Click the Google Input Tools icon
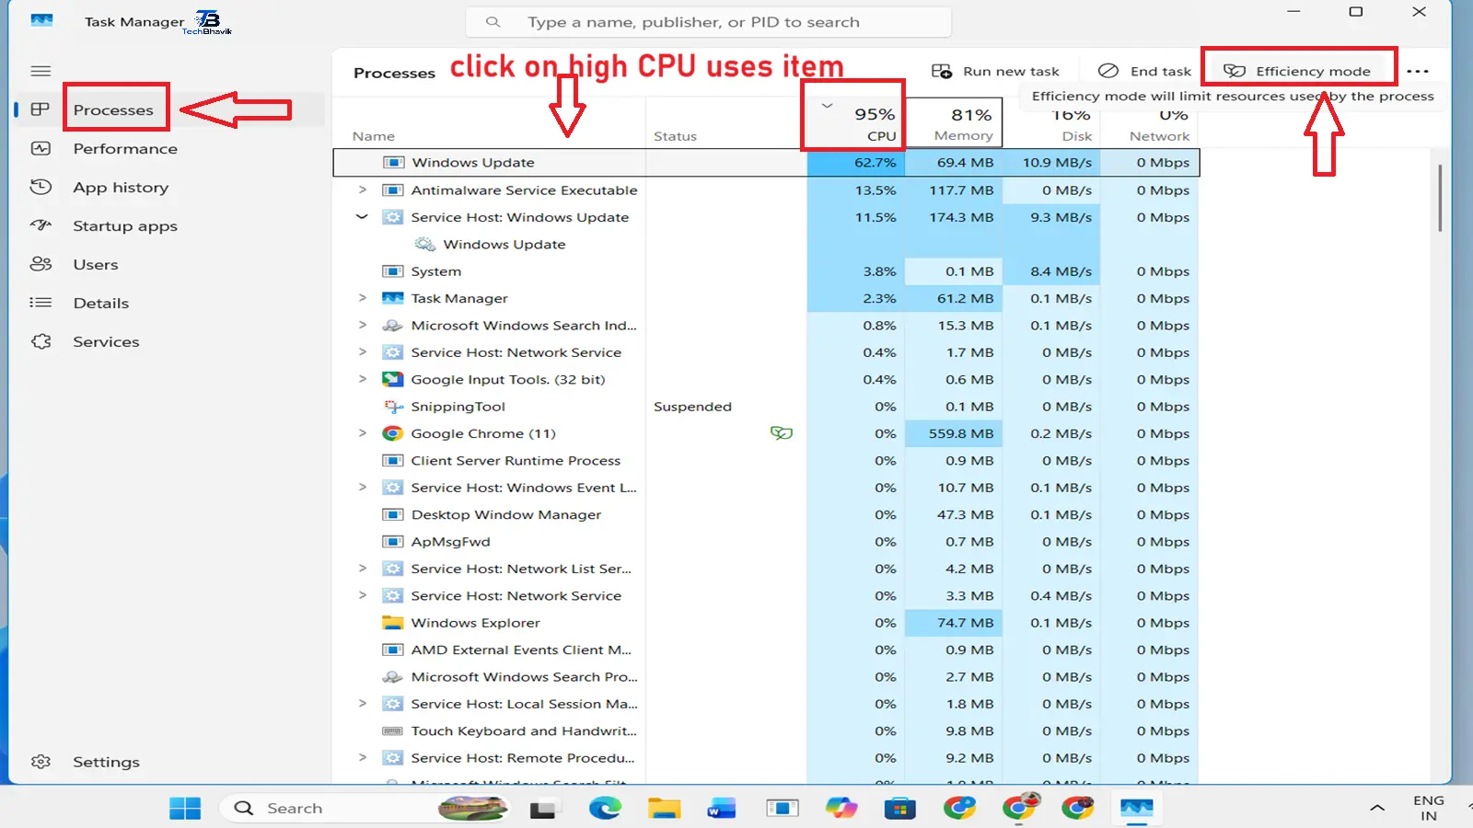The height and width of the screenshot is (828, 1473). (x=393, y=379)
